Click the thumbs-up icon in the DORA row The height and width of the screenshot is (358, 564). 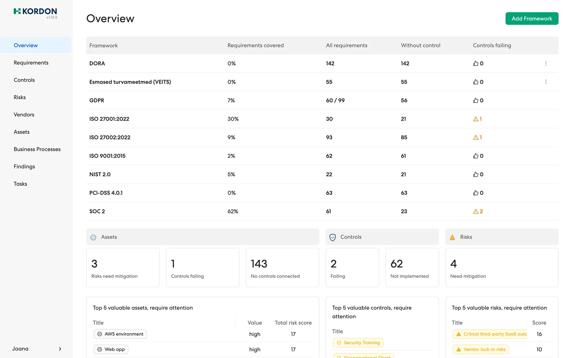476,63
